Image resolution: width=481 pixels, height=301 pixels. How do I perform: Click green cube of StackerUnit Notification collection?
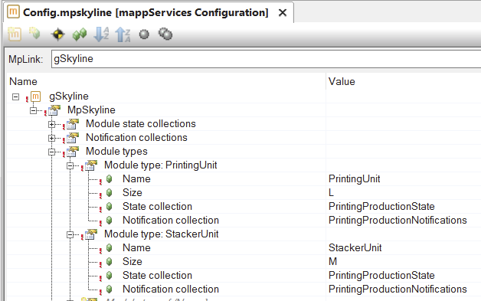pos(110,290)
